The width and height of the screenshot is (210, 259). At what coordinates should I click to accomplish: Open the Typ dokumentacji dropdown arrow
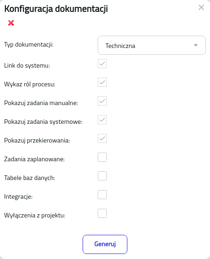coord(196,45)
